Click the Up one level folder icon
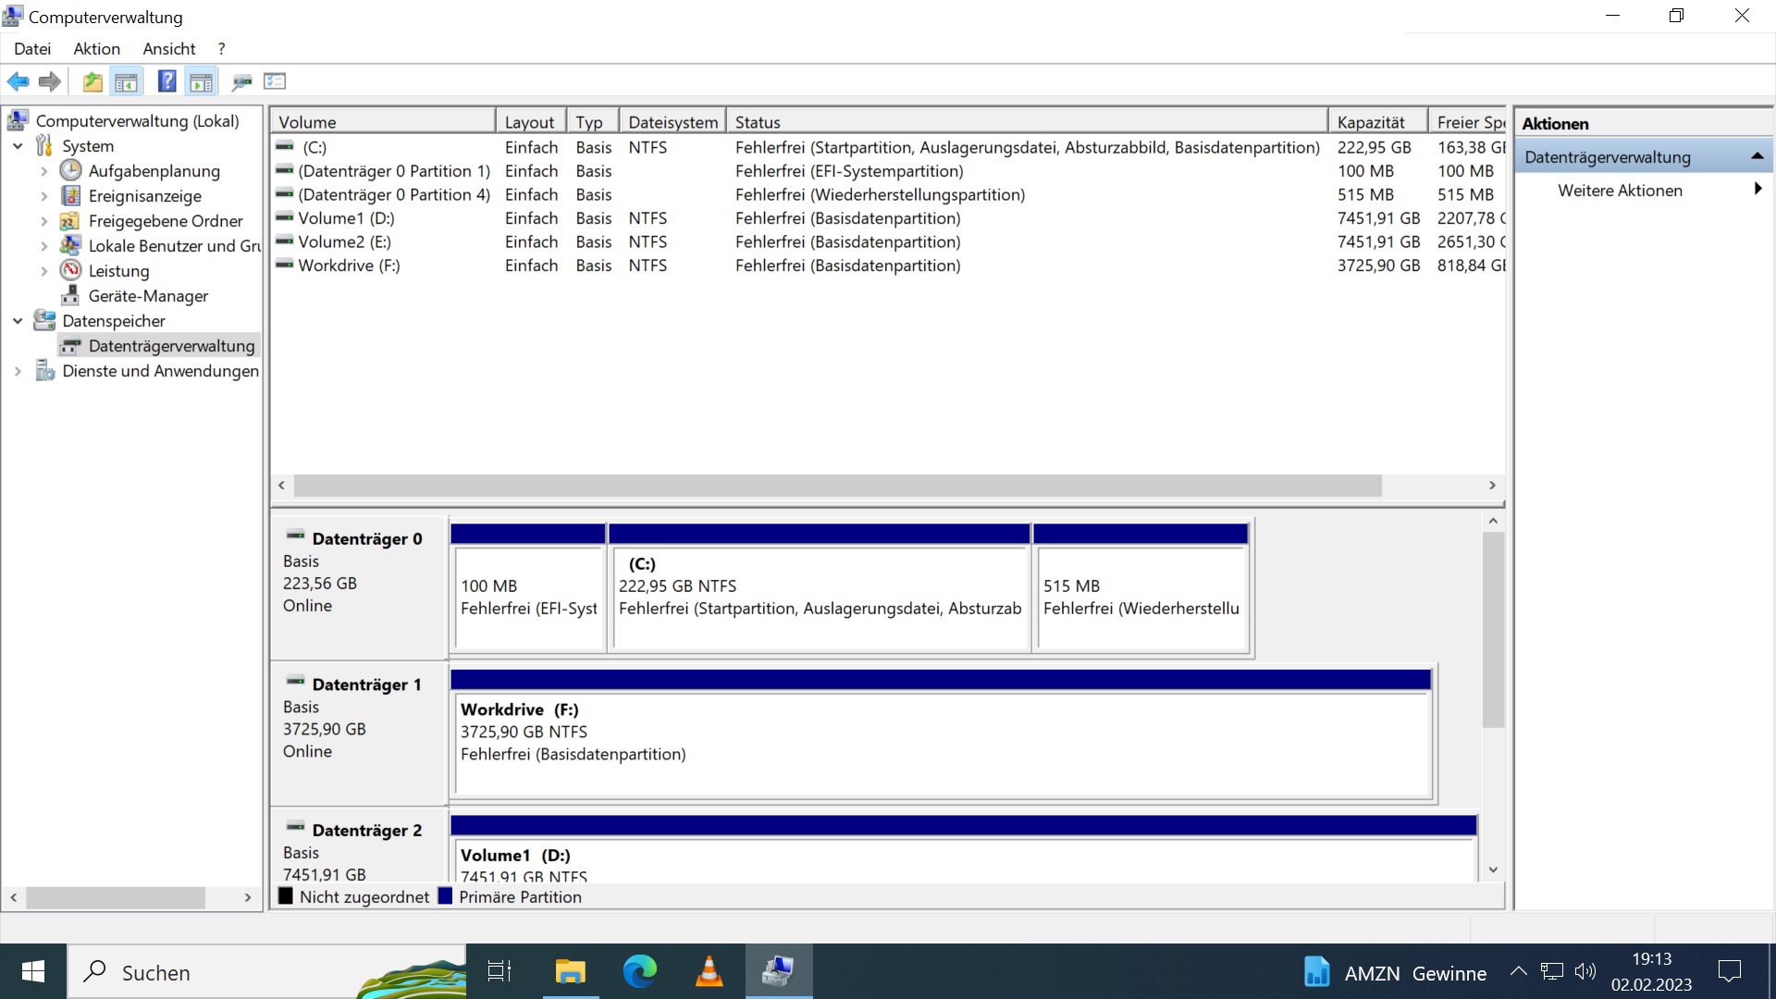Viewport: 1776px width, 999px height. coord(92,81)
